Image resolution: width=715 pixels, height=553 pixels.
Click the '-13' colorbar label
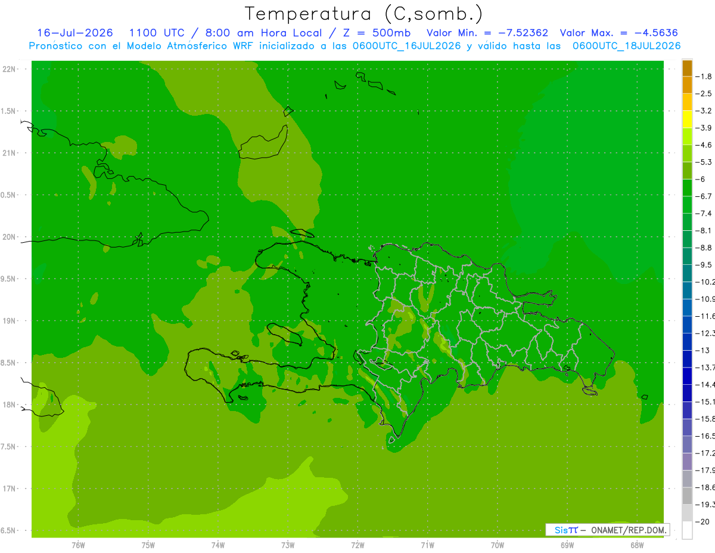(704, 350)
